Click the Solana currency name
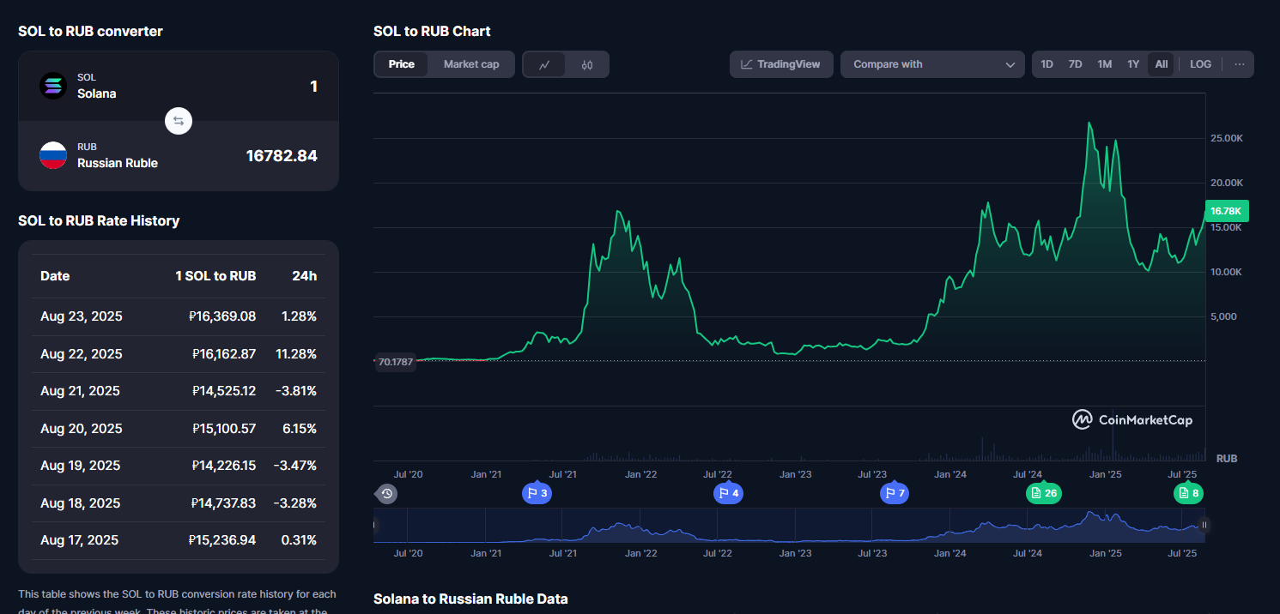This screenshot has width=1280, height=614. (96, 93)
